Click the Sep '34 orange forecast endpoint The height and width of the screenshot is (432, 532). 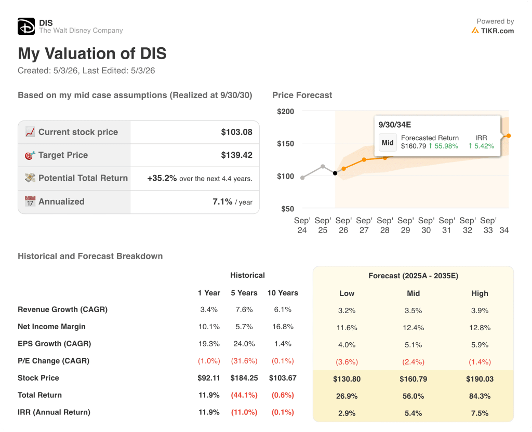(x=509, y=136)
